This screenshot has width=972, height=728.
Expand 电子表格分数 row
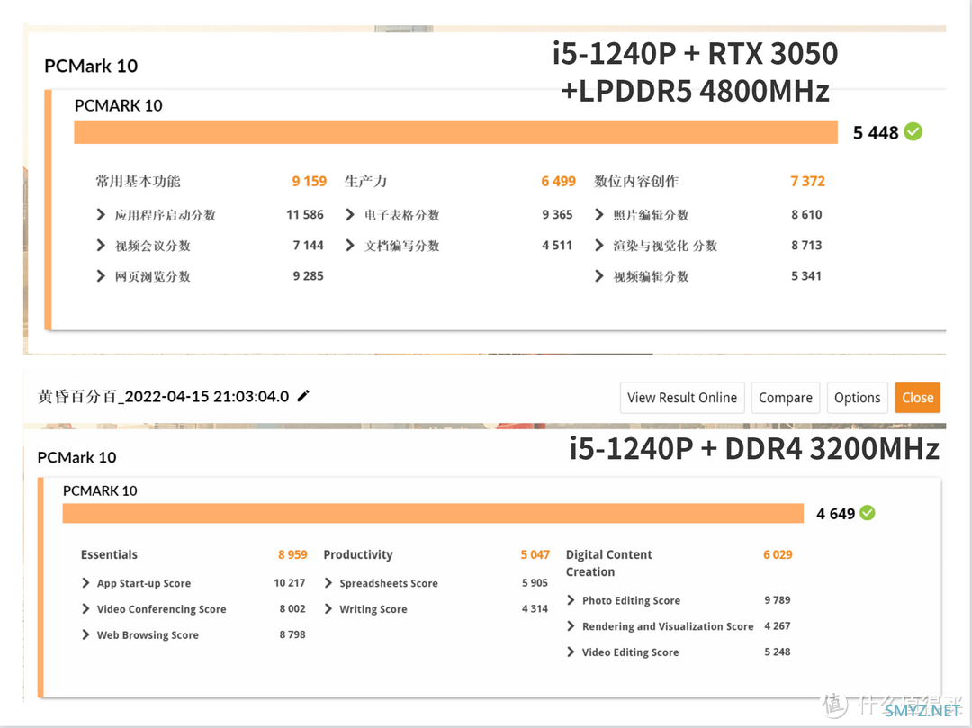point(349,214)
